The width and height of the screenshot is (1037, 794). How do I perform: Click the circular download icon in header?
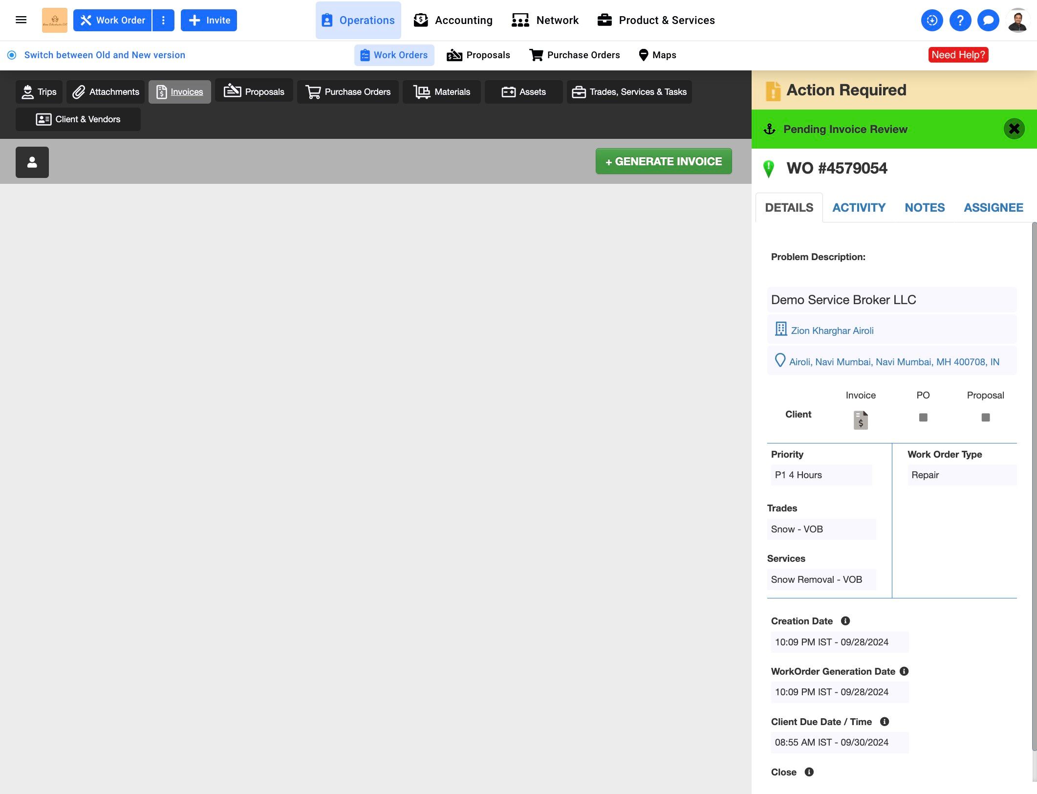pos(931,21)
